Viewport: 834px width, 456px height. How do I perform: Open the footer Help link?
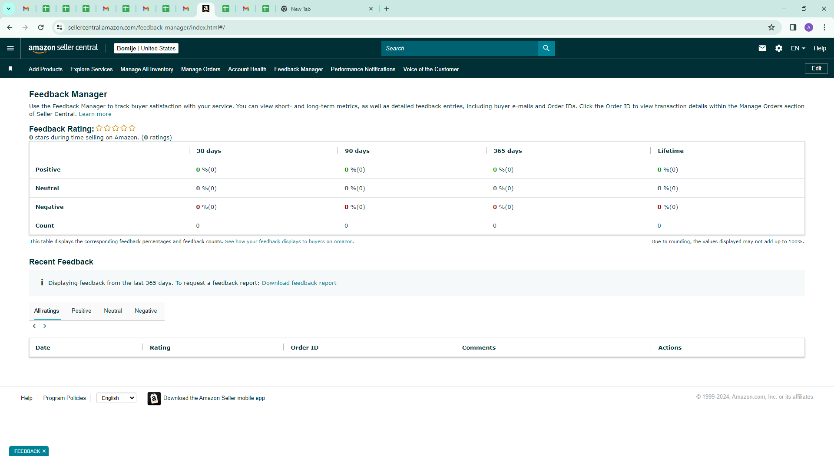point(26,398)
